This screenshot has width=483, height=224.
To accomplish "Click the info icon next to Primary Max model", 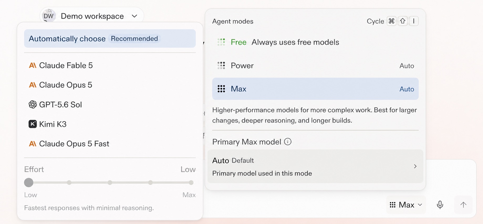I will point(288,142).
